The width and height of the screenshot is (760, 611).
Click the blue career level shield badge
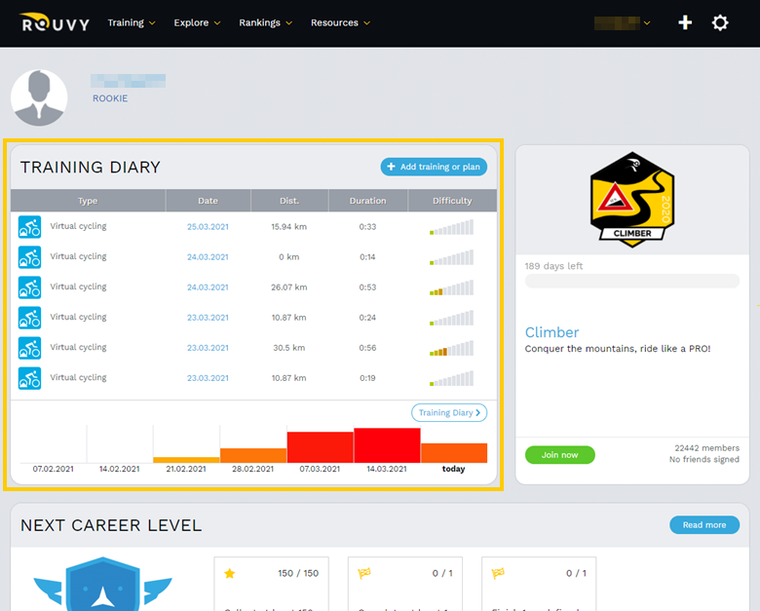[x=102, y=584]
